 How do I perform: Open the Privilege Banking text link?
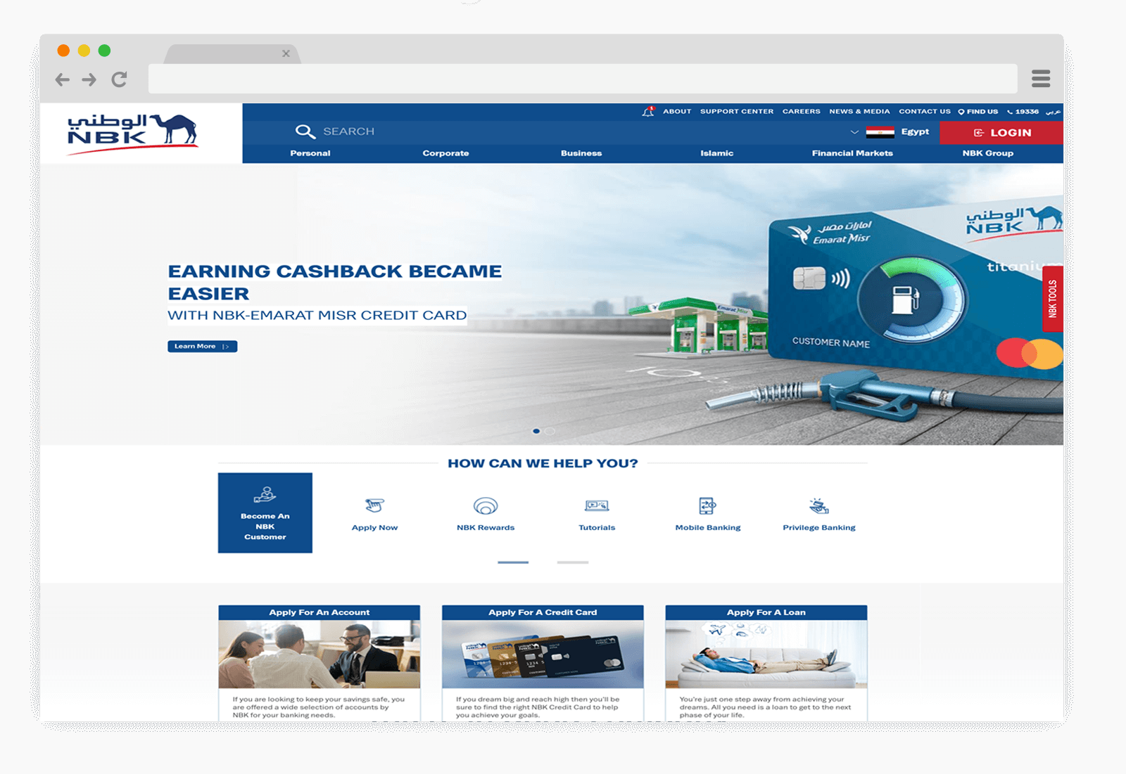(x=819, y=527)
